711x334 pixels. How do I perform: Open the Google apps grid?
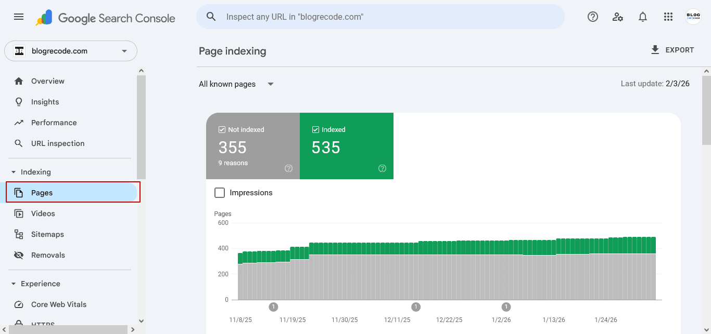tap(668, 17)
